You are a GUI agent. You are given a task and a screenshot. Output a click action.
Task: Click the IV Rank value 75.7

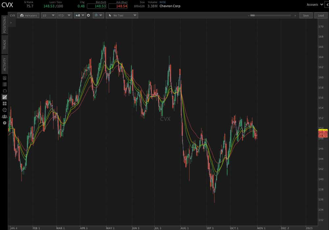click(30, 6)
